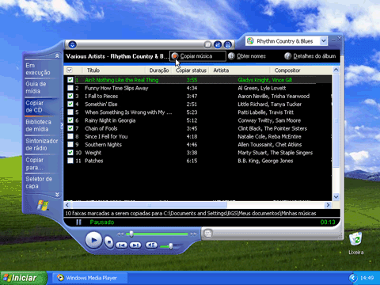380x285 pixels.
Task: Click the round show/hide menu bar button
Action: tap(72, 44)
